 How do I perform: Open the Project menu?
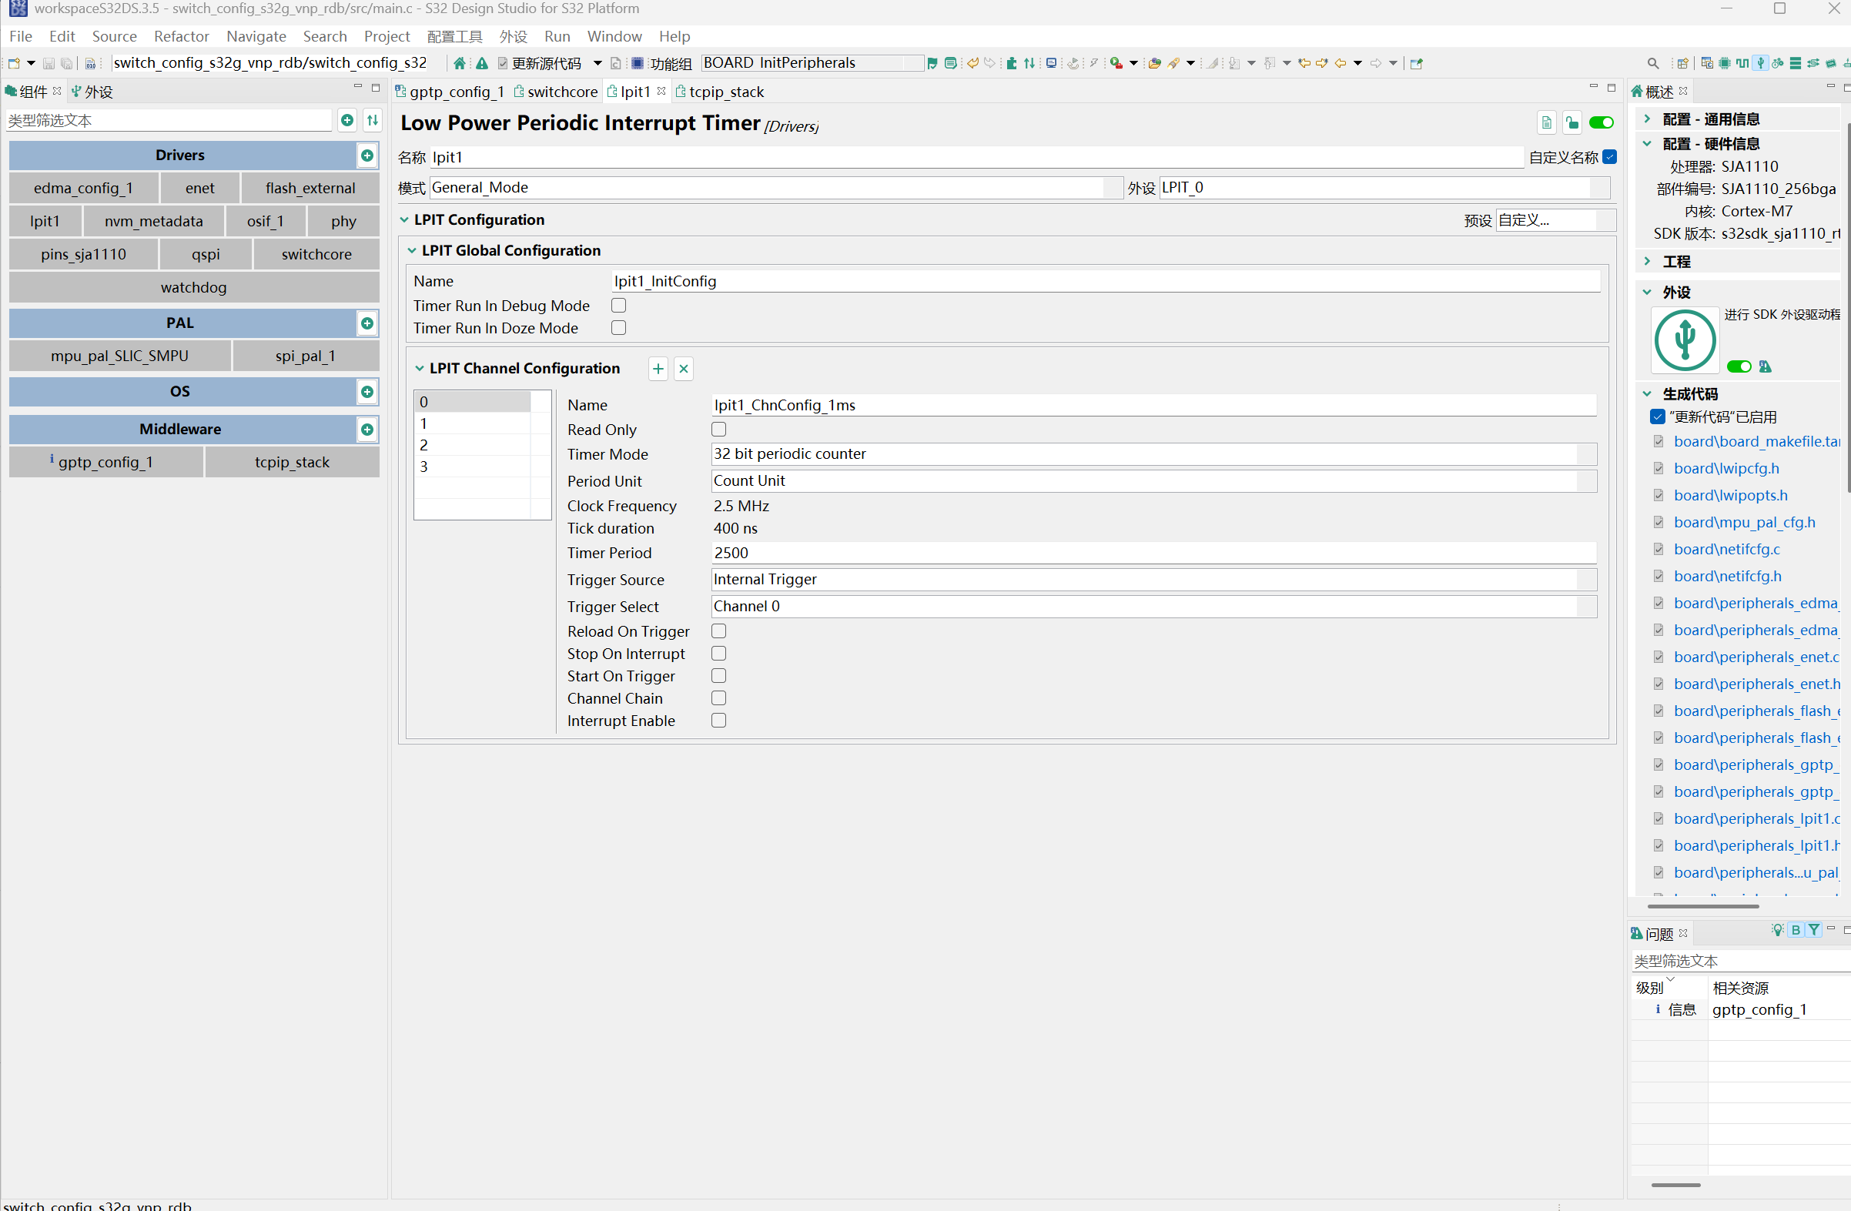(x=386, y=36)
